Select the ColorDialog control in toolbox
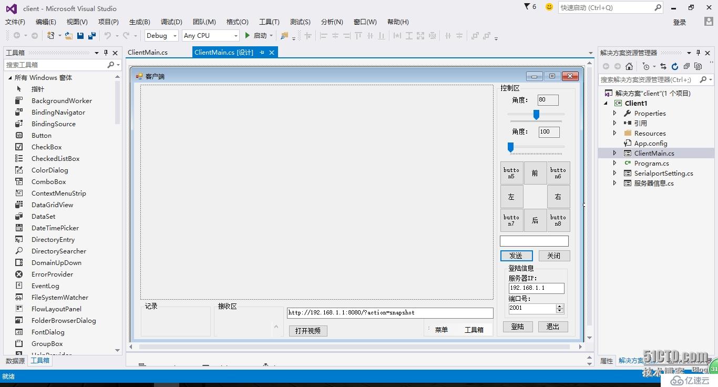 [50, 170]
